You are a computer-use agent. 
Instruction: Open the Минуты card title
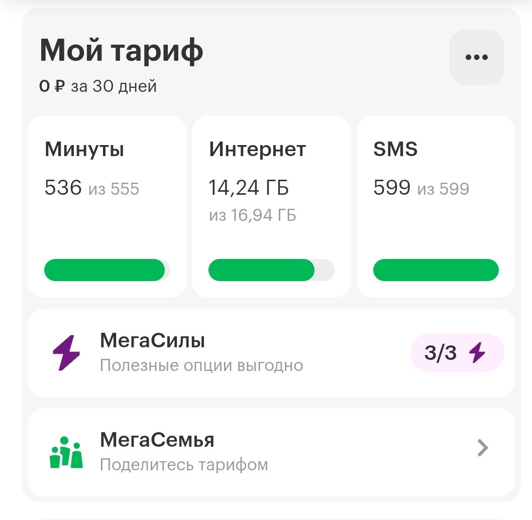[84, 150]
